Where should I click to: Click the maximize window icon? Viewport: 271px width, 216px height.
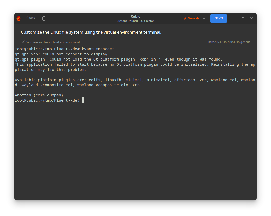click(x=243, y=18)
